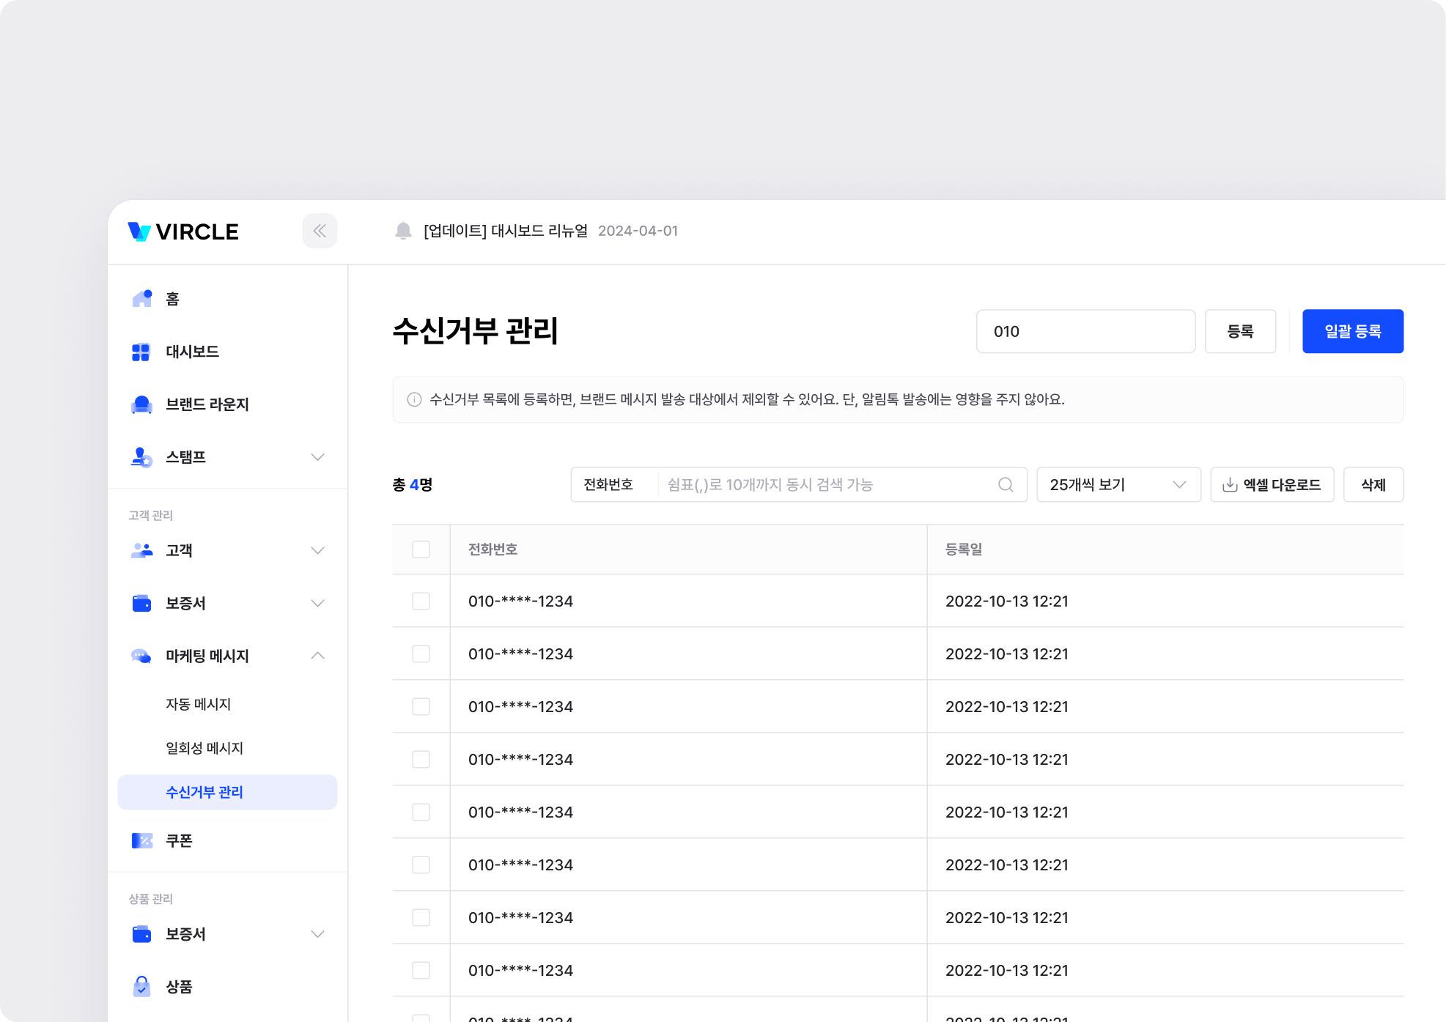Collapse sidebar with double-chevron icon
Viewport: 1446px width, 1022px height.
[x=320, y=231]
